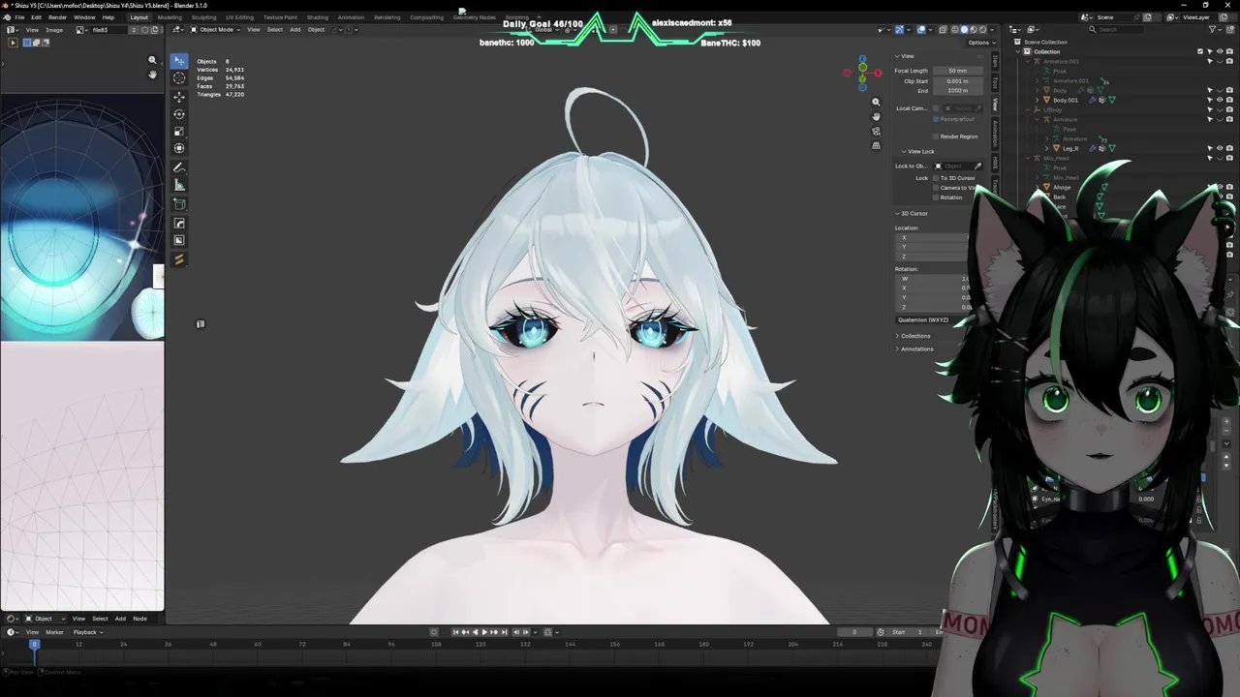
Task: Open the timeline Marker menu
Action: coord(54,632)
